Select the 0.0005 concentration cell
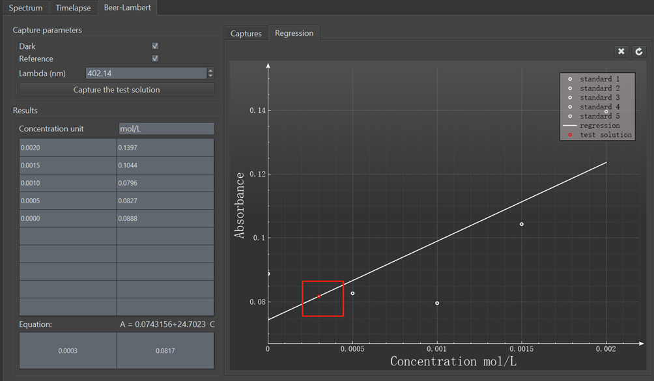Viewport: 654px width, 381px height. click(68, 201)
